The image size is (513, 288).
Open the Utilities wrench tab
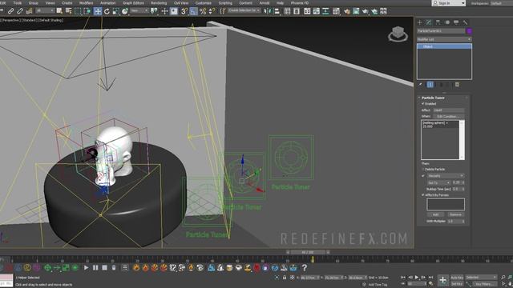point(465,22)
